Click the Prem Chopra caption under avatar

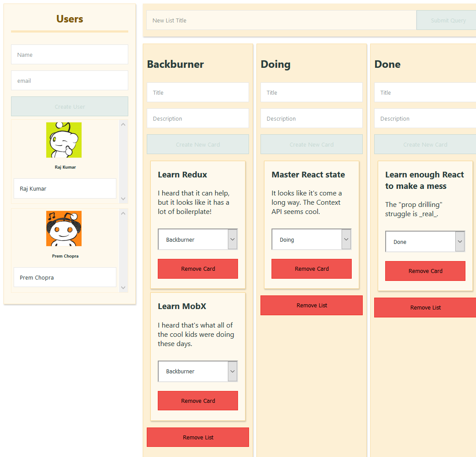[65, 256]
